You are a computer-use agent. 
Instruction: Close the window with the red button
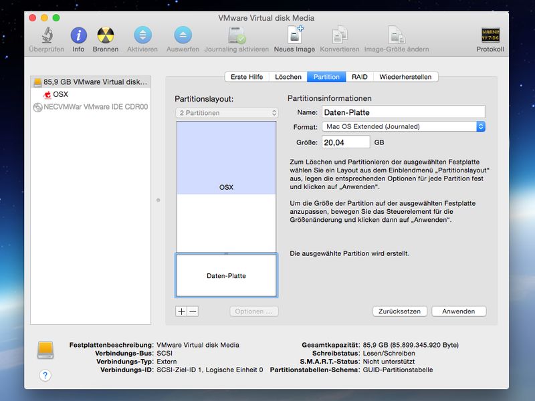pyautogui.click(x=33, y=18)
